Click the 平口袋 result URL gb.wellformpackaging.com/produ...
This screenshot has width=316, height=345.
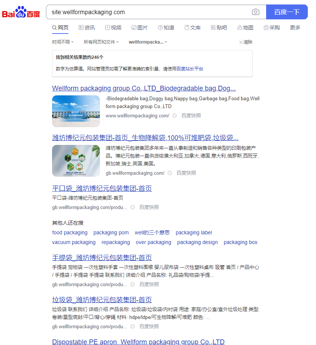click(x=89, y=207)
